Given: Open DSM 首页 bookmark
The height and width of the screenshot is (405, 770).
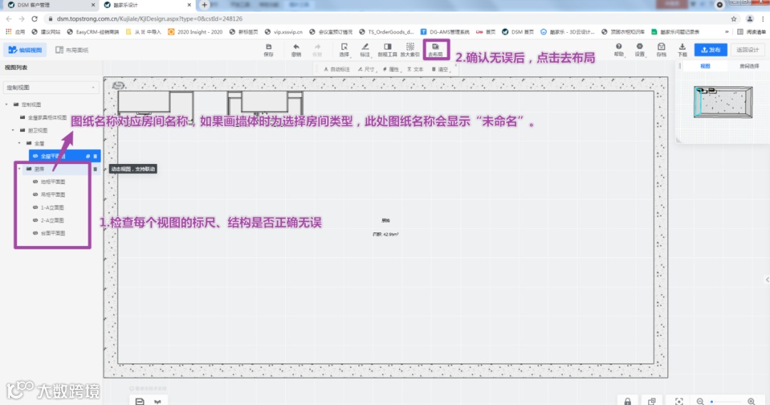Looking at the screenshot, I should tap(518, 32).
